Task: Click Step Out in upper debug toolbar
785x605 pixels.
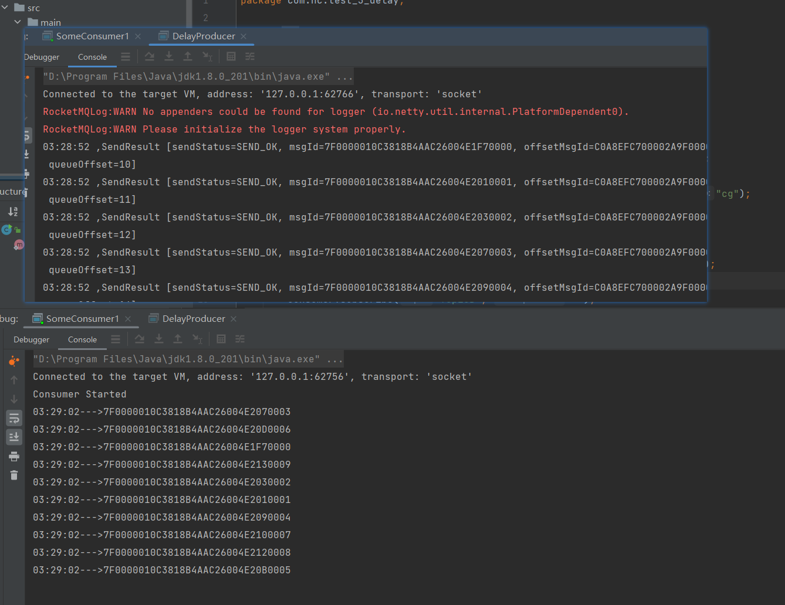Action: (x=188, y=56)
